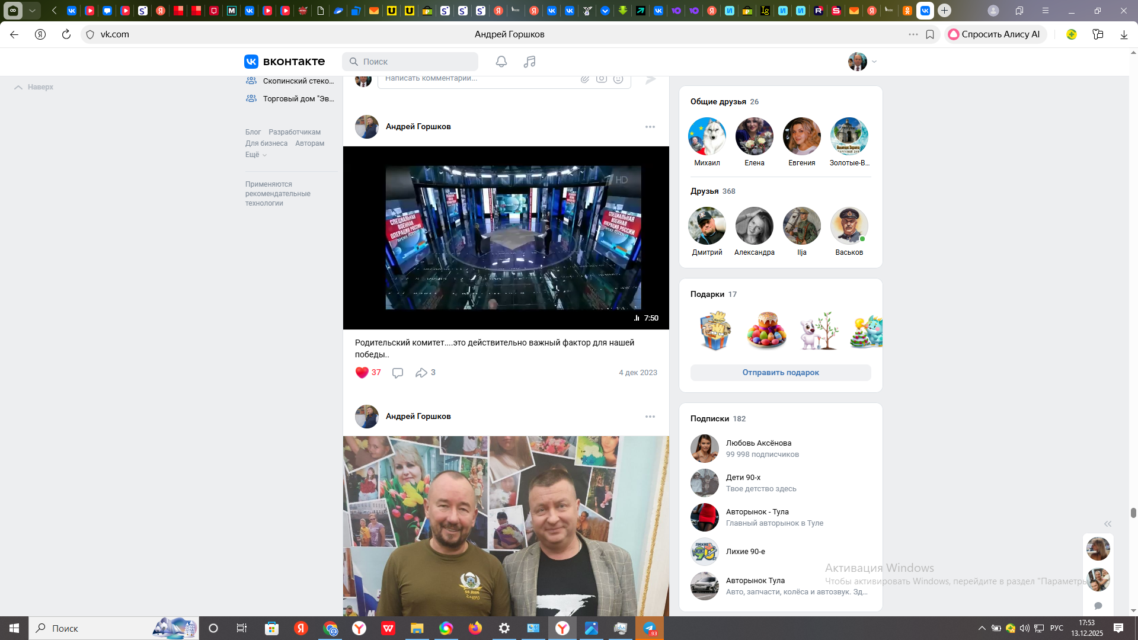Click Отправить подарок button

781,373
